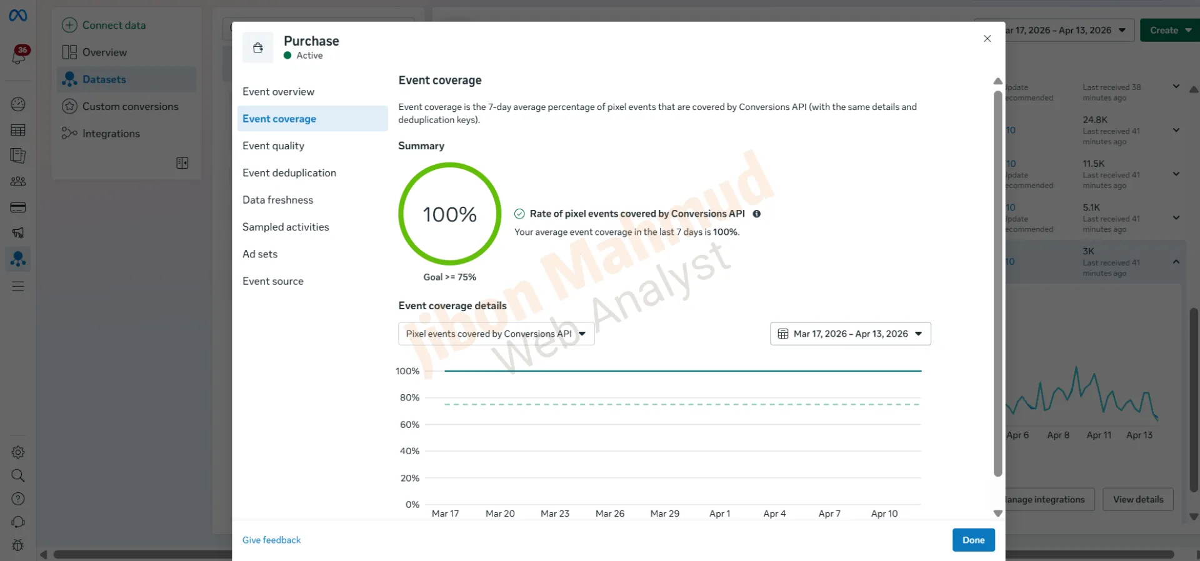
Task: Click the bug report icon in sidebar
Action: point(18,545)
